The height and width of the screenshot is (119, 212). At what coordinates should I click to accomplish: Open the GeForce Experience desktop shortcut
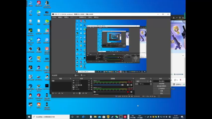tap(30, 32)
